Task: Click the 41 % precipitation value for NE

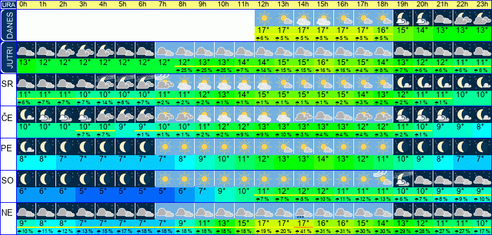Action: [303, 232]
